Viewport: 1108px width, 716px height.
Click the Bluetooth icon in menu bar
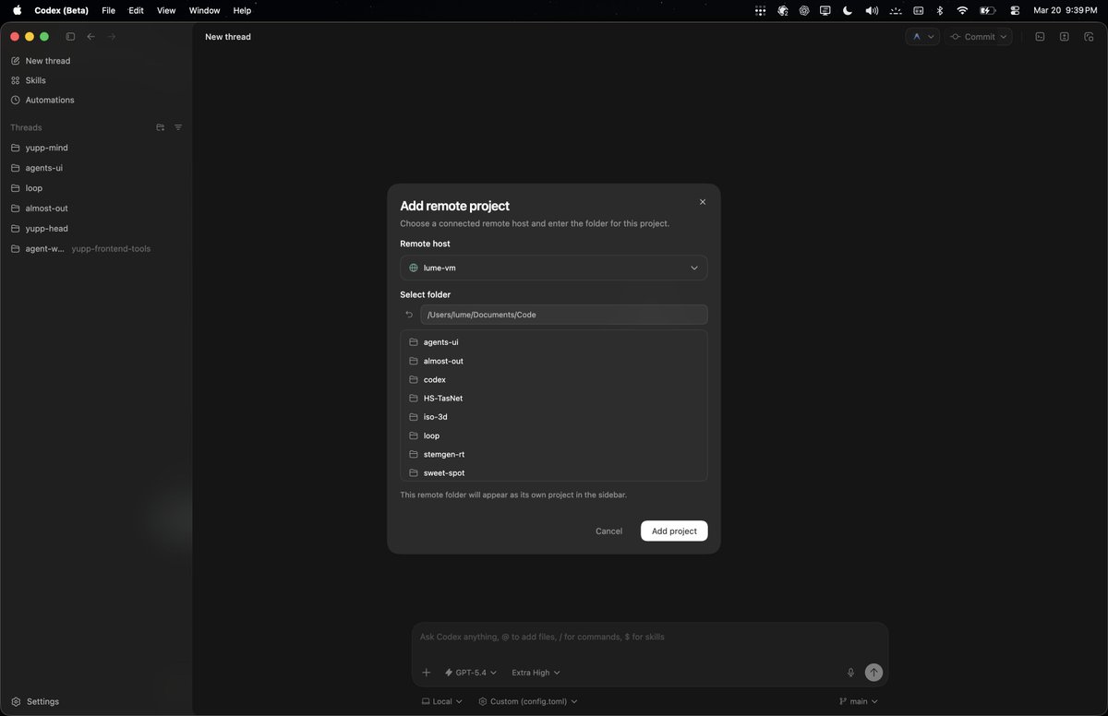[940, 10]
